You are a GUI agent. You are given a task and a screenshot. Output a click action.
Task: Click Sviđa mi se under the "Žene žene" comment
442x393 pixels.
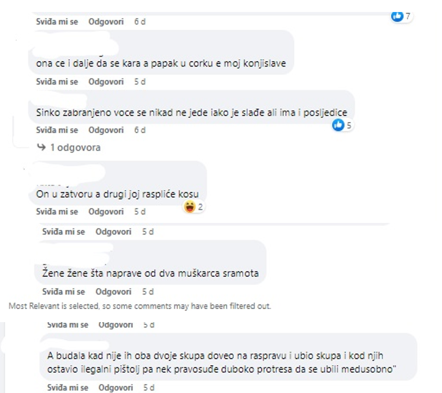(63, 292)
